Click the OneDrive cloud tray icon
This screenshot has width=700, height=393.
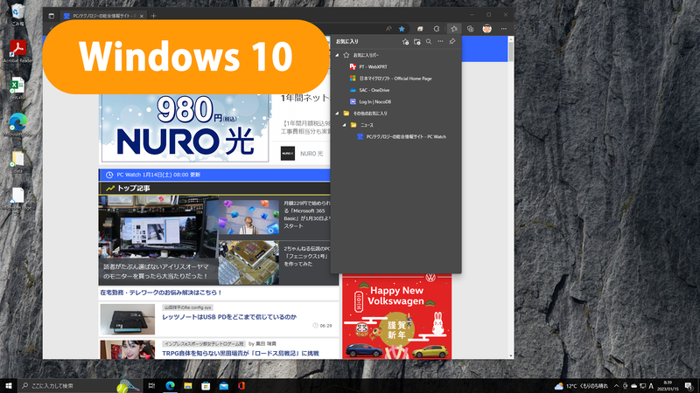coord(633,386)
